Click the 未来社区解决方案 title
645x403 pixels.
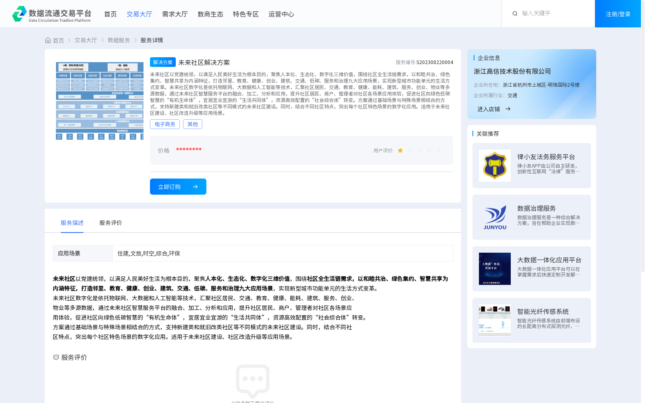pos(204,62)
